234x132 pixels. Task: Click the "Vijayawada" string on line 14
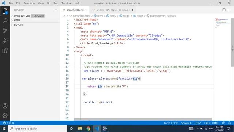pyautogui.click(x=134, y=71)
